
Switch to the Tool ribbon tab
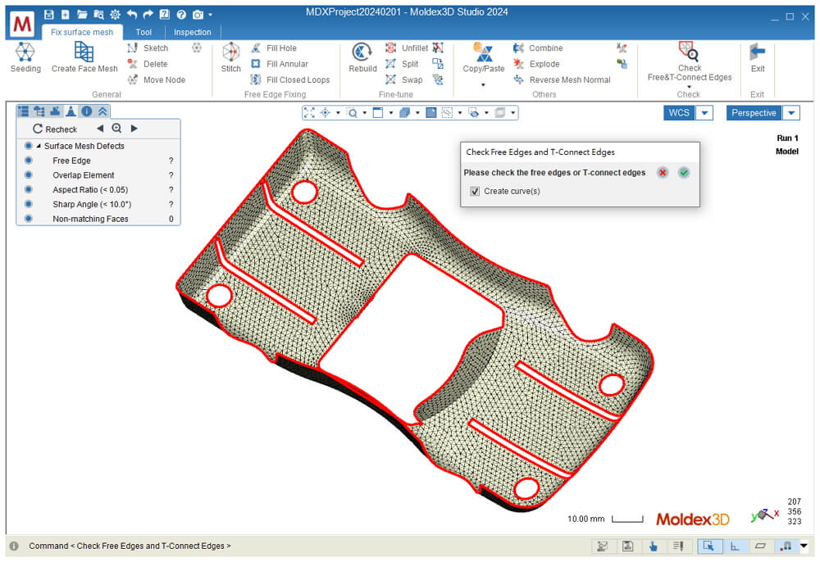(x=143, y=33)
